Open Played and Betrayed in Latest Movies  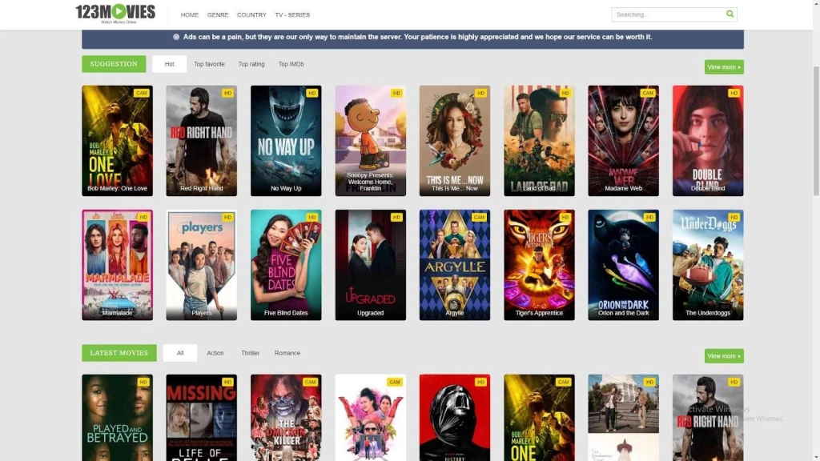coord(117,418)
